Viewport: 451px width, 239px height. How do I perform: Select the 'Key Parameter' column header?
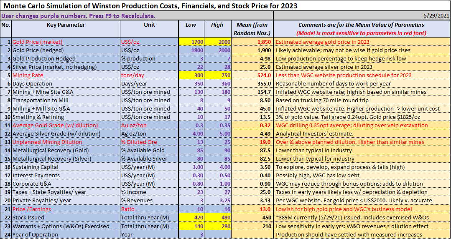[x=66, y=29]
